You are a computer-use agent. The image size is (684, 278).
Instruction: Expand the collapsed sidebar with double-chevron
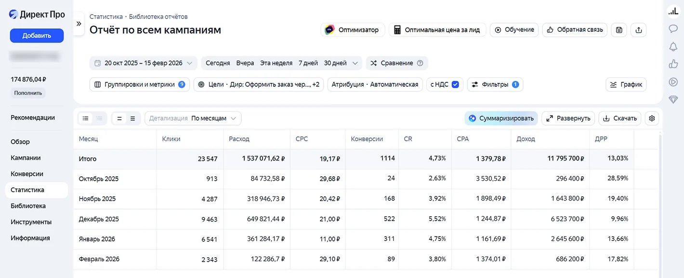79,24
